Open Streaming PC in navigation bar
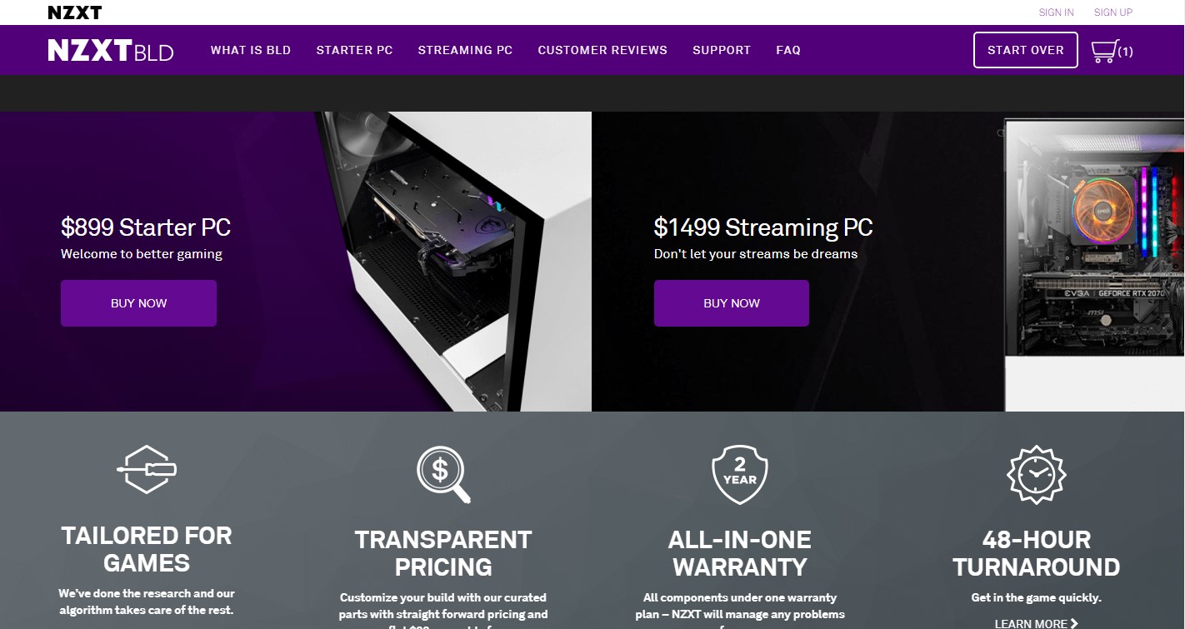Image resolution: width=1185 pixels, height=629 pixels. click(465, 50)
